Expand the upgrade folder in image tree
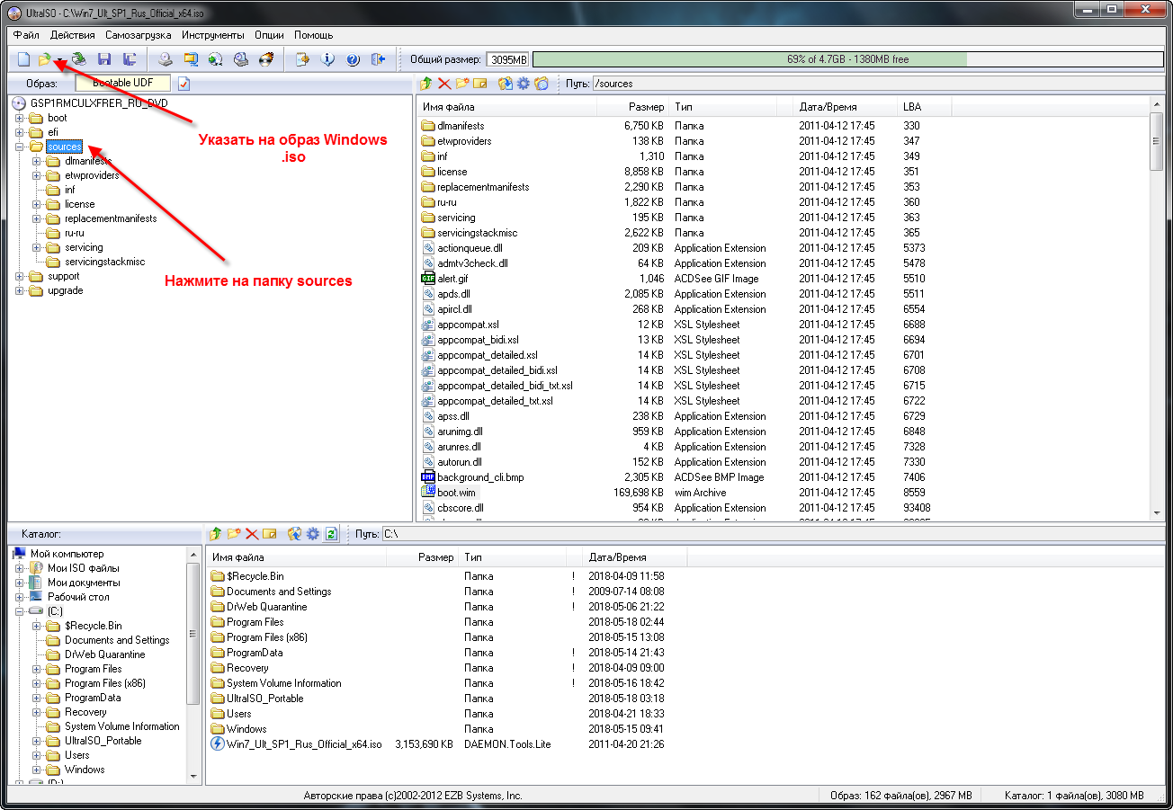Screen dimensions: 1173x810 (19, 290)
